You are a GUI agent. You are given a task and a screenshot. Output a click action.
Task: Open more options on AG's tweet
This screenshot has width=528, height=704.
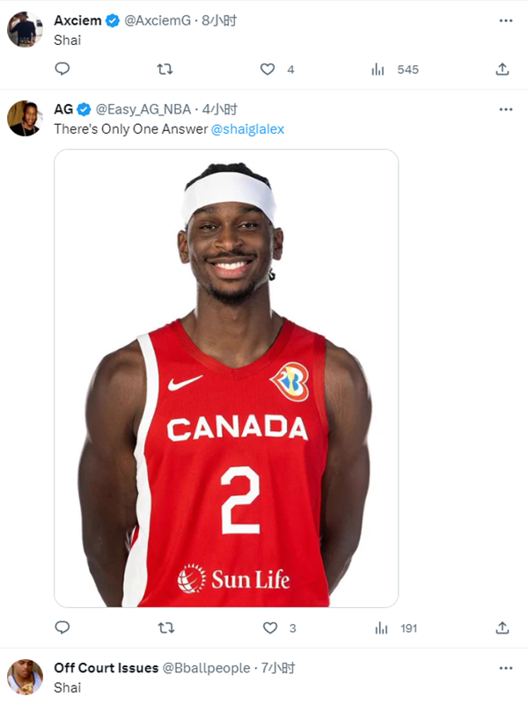pyautogui.click(x=505, y=109)
